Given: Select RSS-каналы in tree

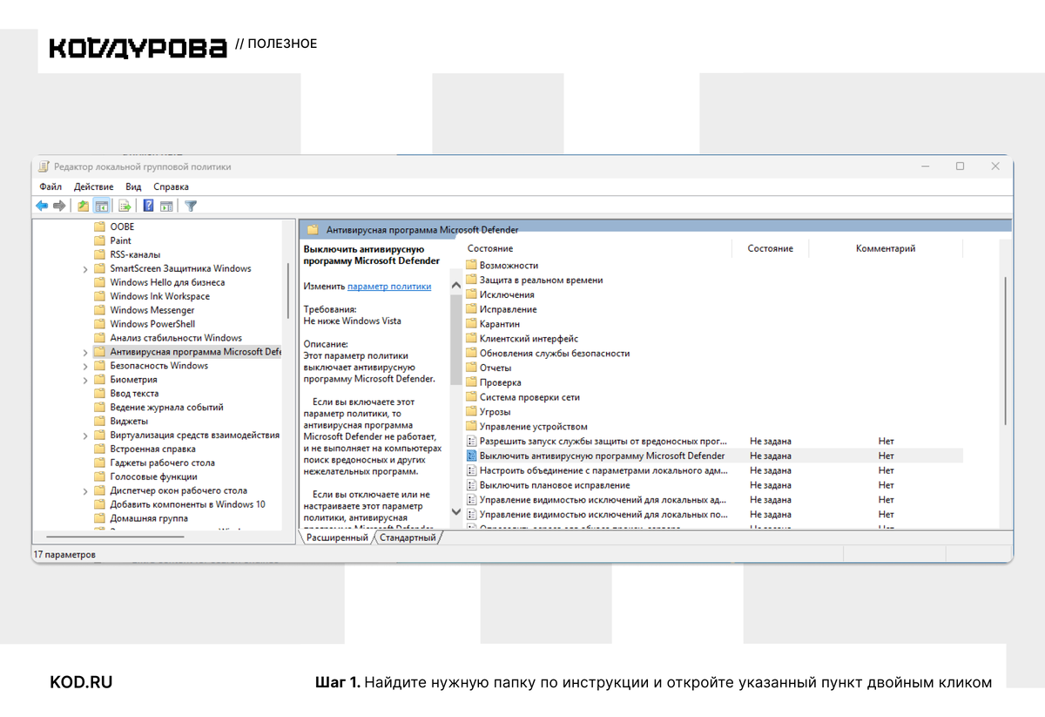Looking at the screenshot, I should point(136,254).
